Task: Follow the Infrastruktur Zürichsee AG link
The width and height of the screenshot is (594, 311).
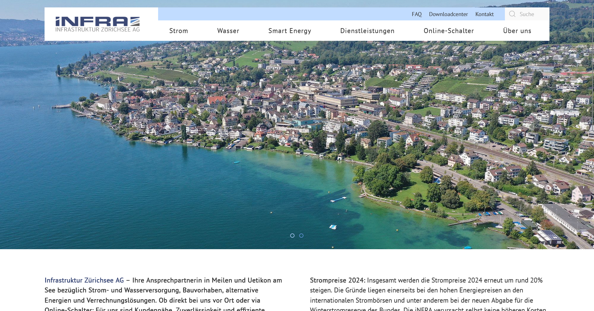Action: click(84, 280)
